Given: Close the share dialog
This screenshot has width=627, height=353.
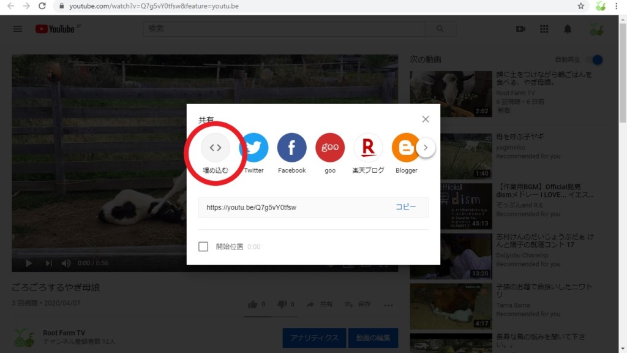Looking at the screenshot, I should pyautogui.click(x=426, y=119).
